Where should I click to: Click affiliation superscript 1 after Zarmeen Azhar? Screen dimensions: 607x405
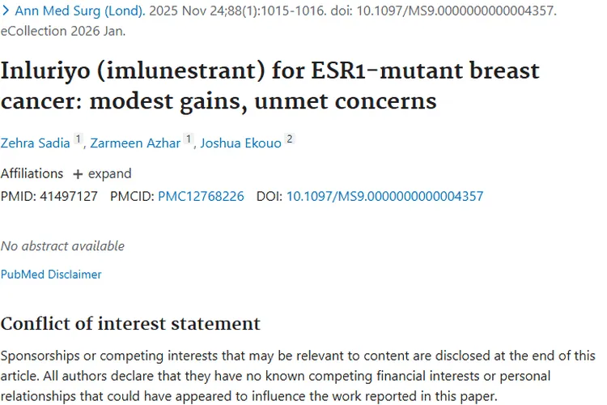pos(189,139)
